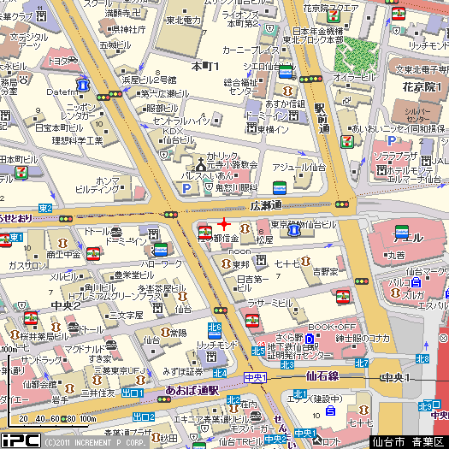449x449 pixels.
Task: Click the blue shopping icon at エデン(建設中)
Action: 330,411
